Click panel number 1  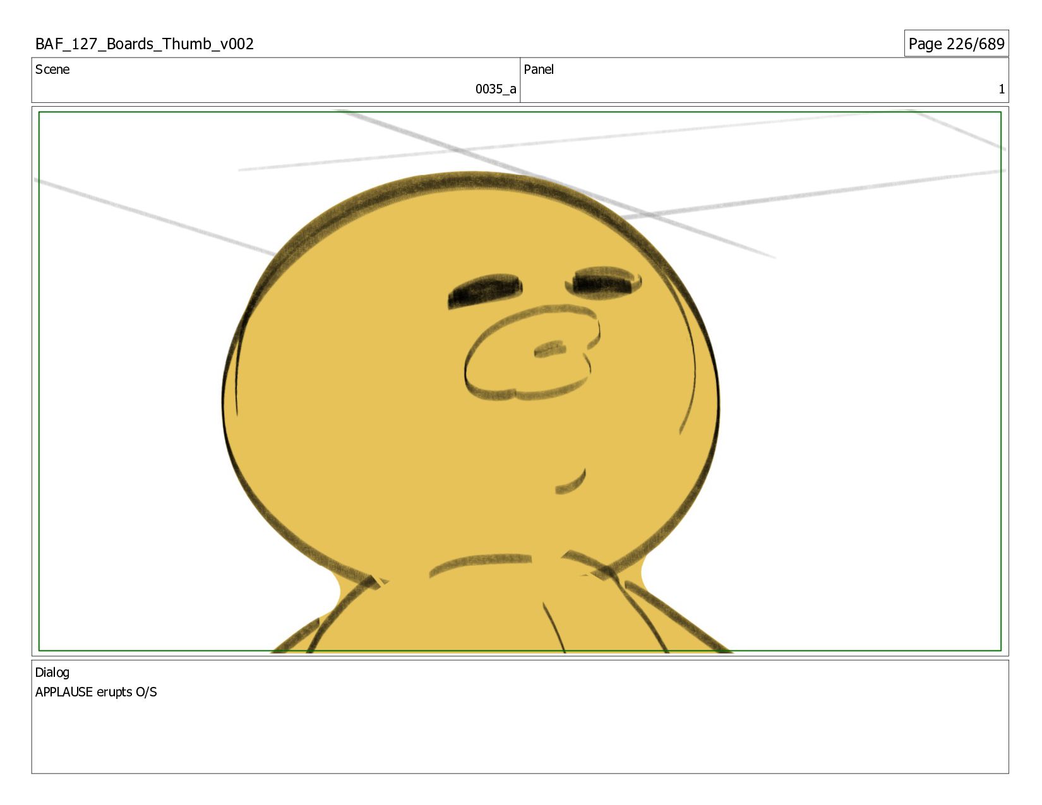[1001, 89]
